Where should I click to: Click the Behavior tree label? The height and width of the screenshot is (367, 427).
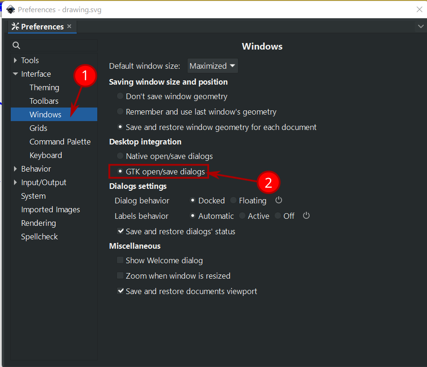[x=36, y=169]
